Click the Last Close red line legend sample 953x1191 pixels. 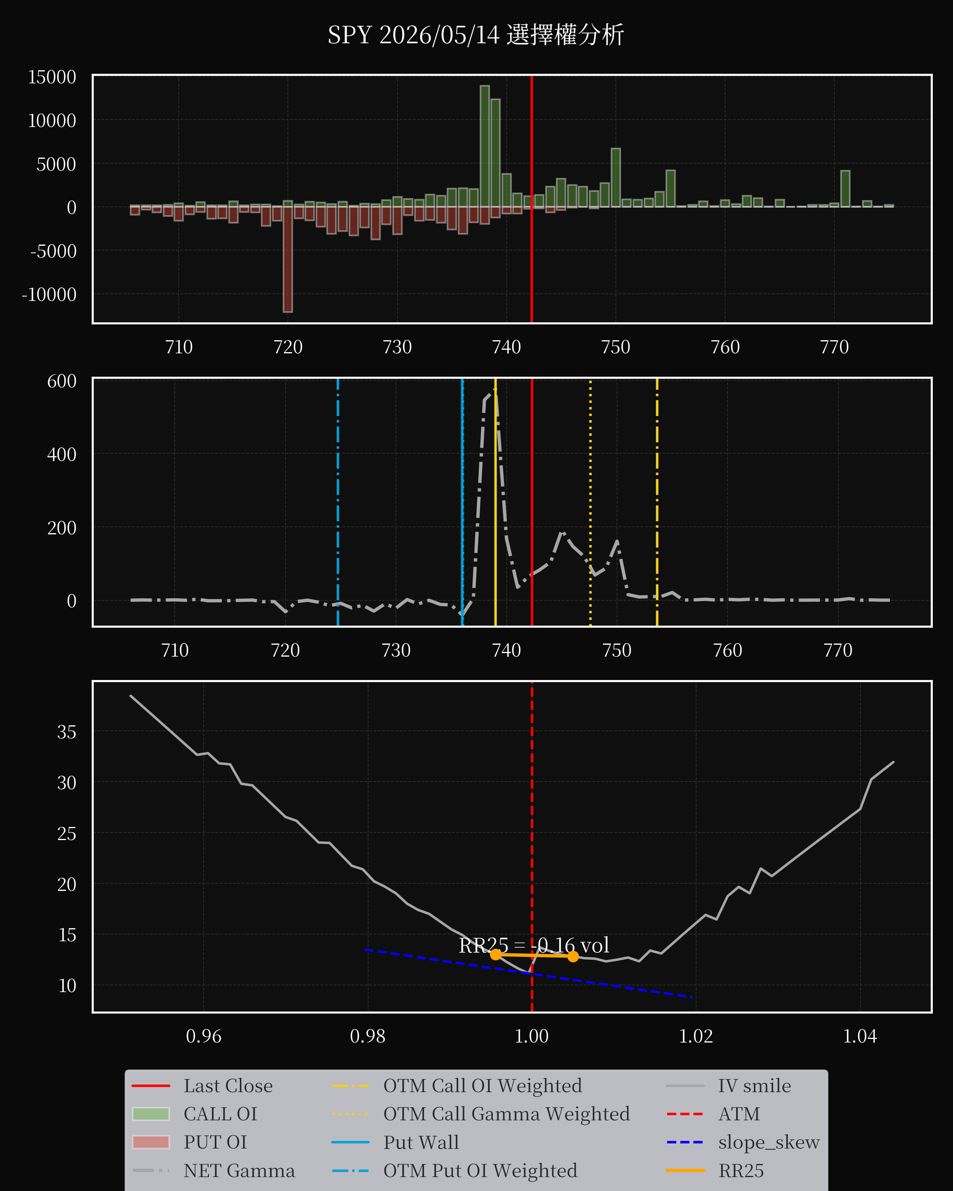pyautogui.click(x=151, y=1086)
